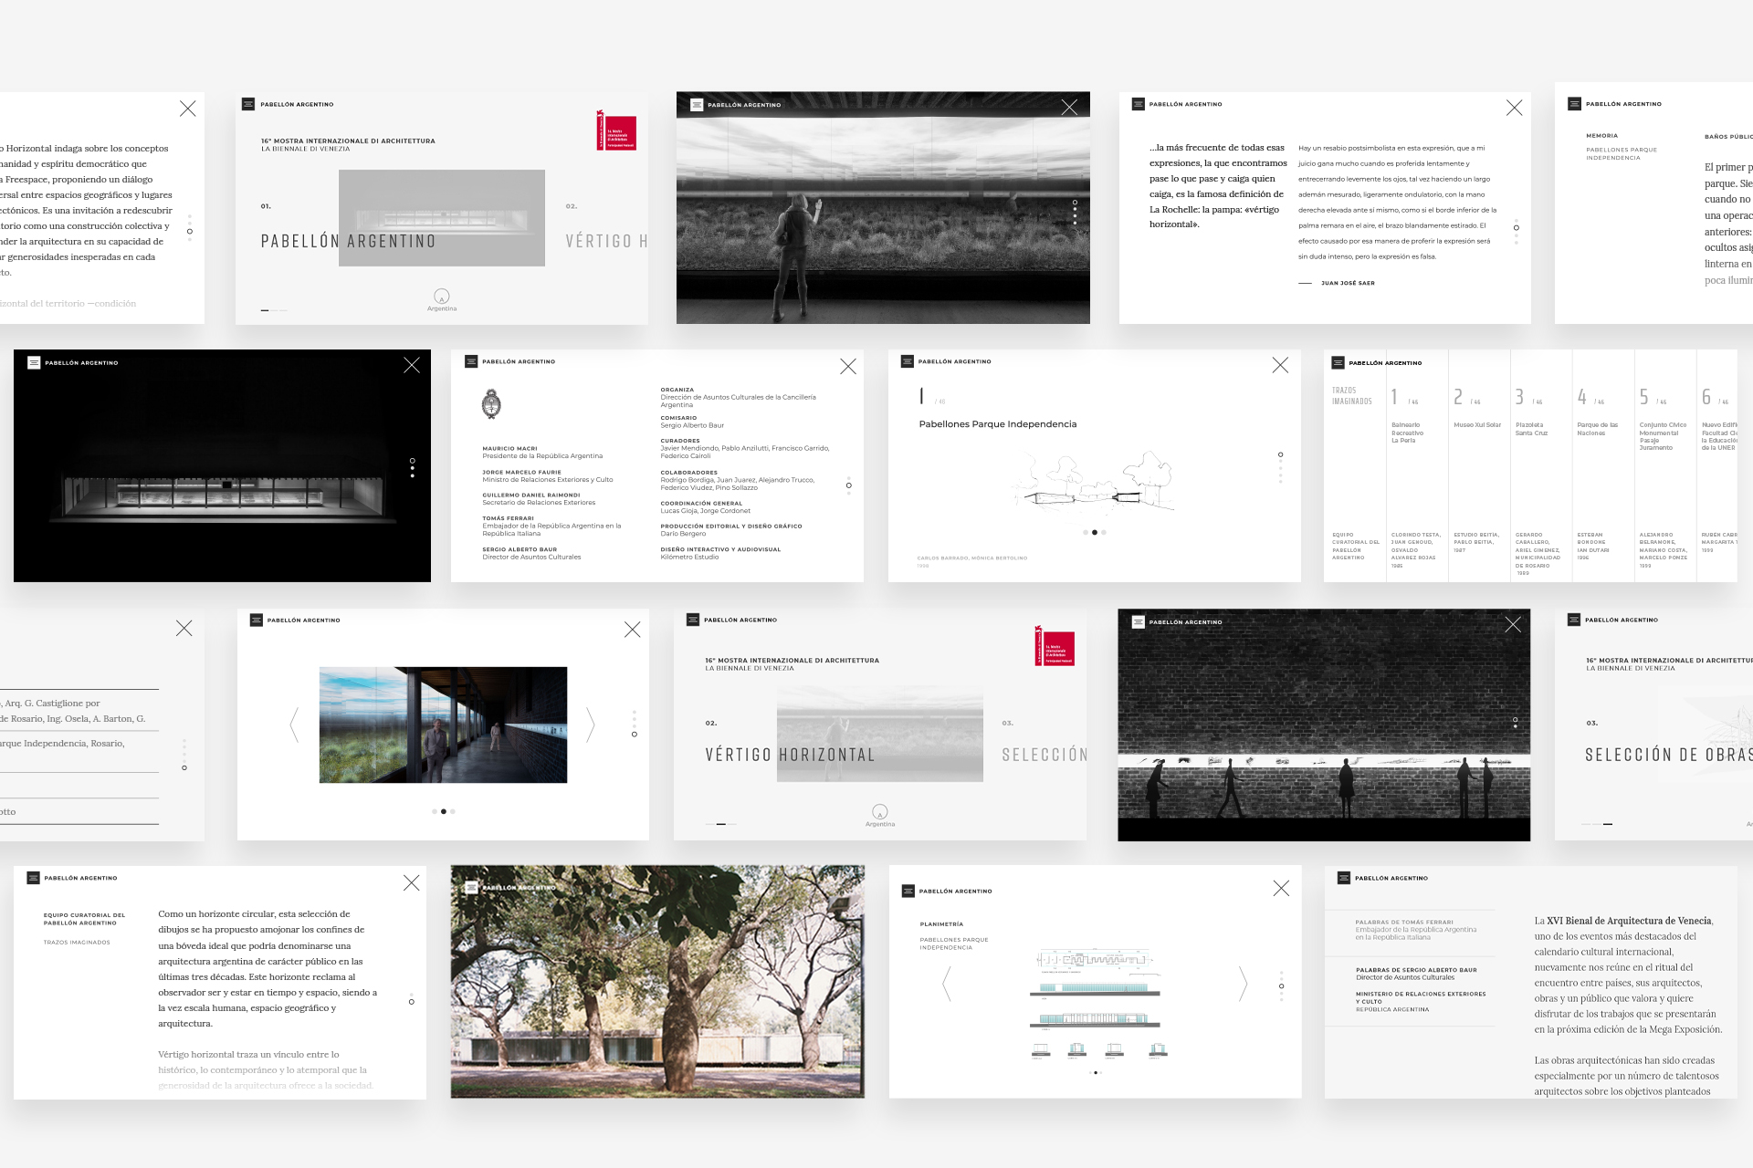This screenshot has width=1753, height=1168.
Task: Select the first carousel dot below the corridor photo
Action: point(435,811)
